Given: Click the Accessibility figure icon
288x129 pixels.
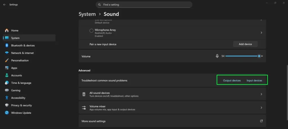Looking at the screenshot, I should 7,98.
